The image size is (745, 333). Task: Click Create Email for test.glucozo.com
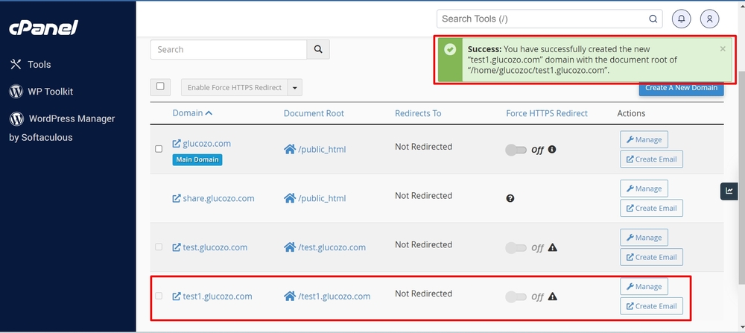click(651, 257)
